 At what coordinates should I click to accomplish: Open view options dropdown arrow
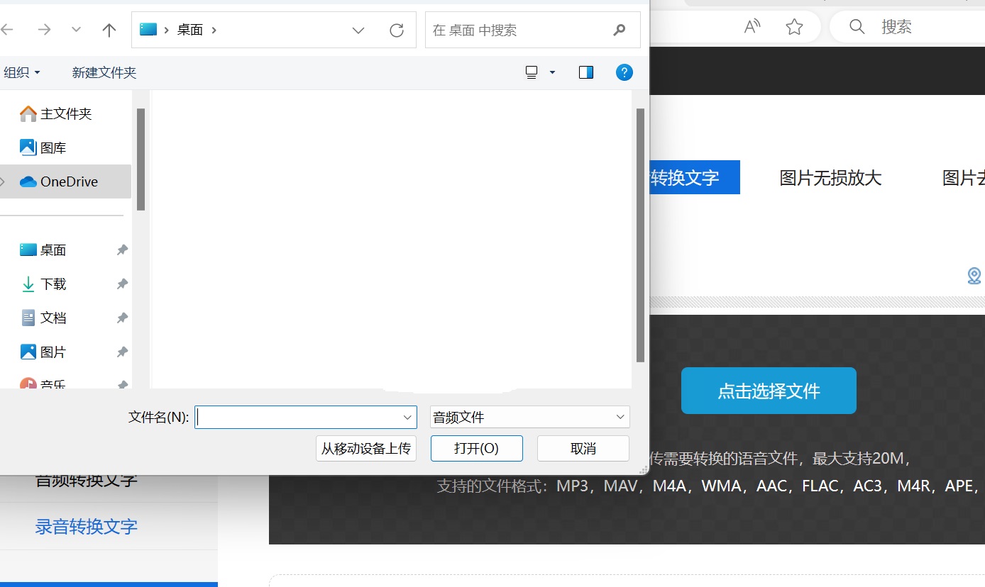[x=553, y=72]
